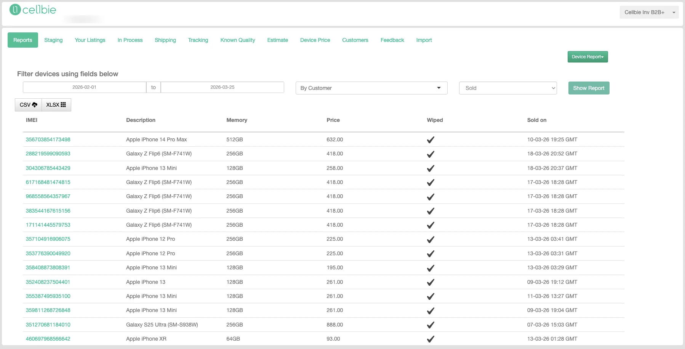Click wiped checkmark for Galaxy S25 Ultra row
Image resolution: width=685 pixels, height=349 pixels.
pyautogui.click(x=431, y=325)
